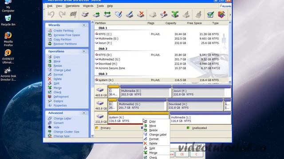Click Recover Partitions wizard link
The image size is (284, 159).
(65, 44)
